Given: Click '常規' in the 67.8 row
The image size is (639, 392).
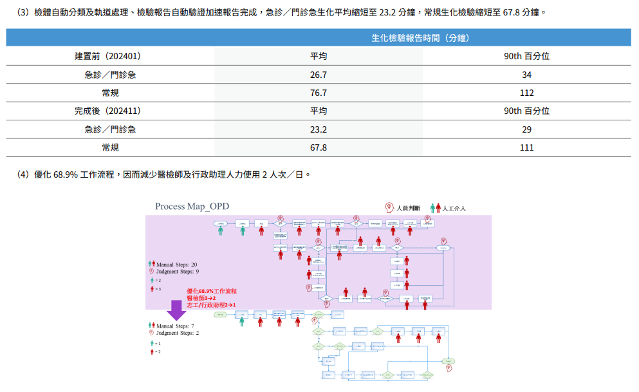Looking at the screenshot, I should (110, 147).
